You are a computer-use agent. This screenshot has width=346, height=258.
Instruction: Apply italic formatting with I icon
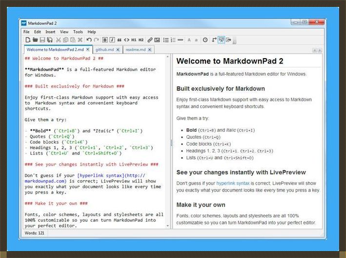112,40
